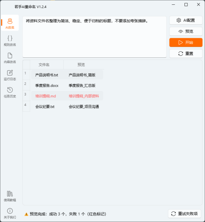Select file name 季度报告.docx
This screenshot has height=222, width=205.
tap(47, 86)
